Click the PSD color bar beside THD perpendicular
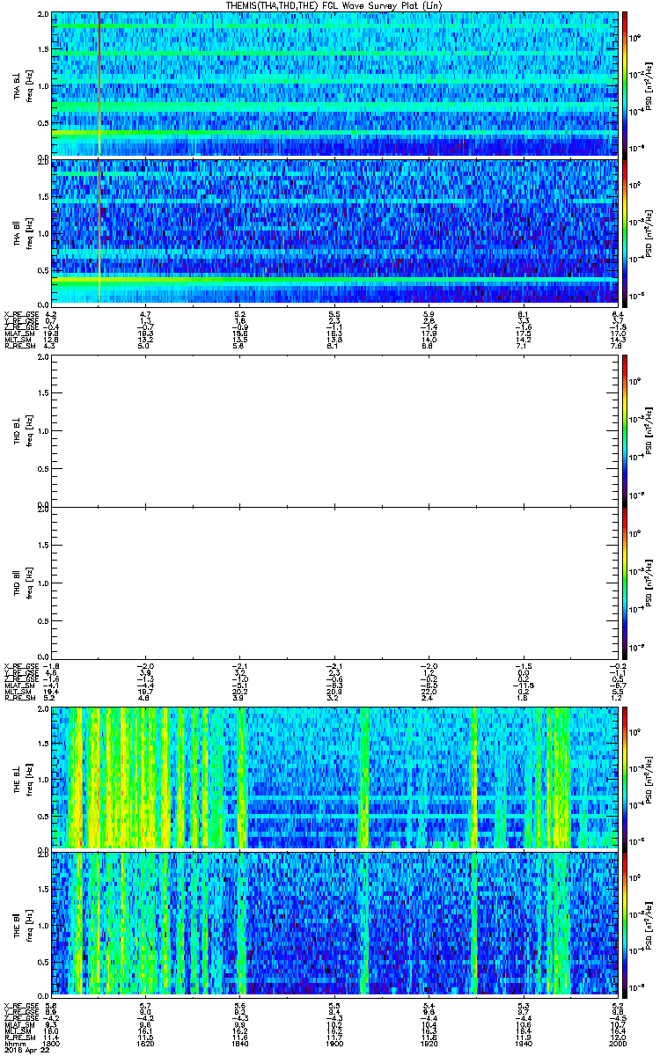The image size is (660, 1056). click(x=626, y=430)
